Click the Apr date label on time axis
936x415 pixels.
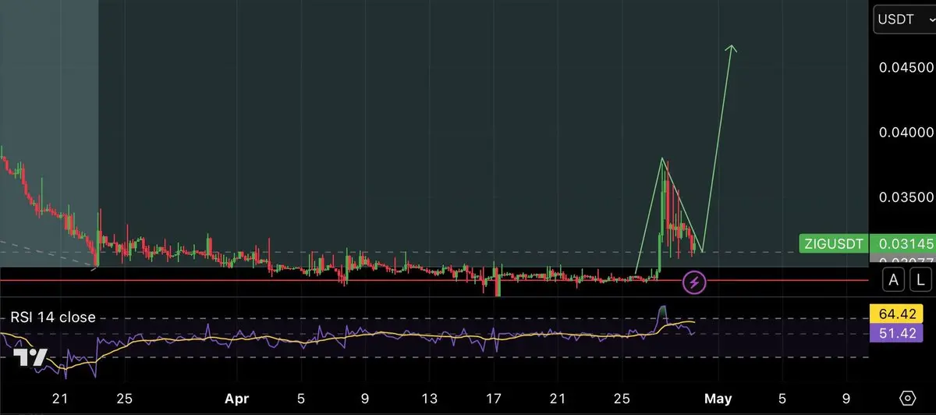pyautogui.click(x=239, y=399)
